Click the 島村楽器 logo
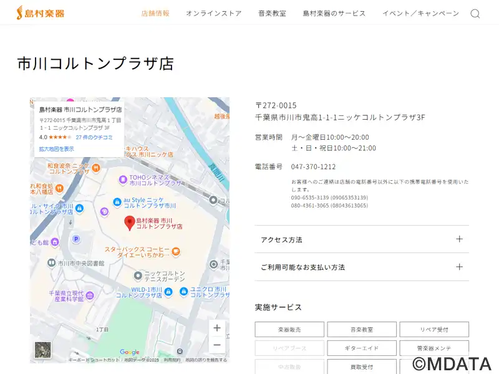 [41, 13]
